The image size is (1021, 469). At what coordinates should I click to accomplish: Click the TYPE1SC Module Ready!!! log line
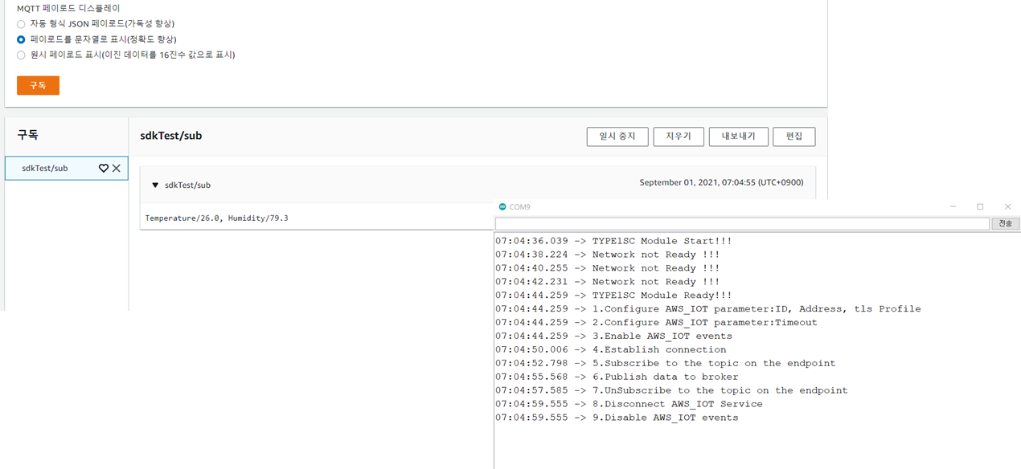tap(613, 296)
